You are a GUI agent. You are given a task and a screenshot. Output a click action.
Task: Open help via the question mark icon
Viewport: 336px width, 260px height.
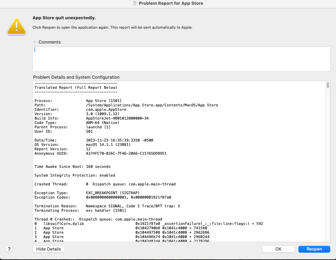click(x=9, y=249)
